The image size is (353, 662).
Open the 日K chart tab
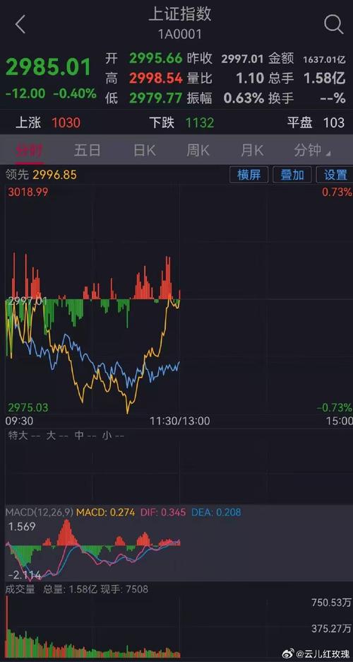(x=145, y=150)
